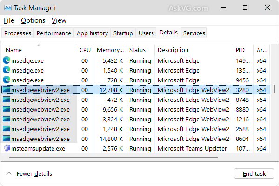Click the Microsoft Teams Updater description
This screenshot has height=186, width=279.
pyautogui.click(x=192, y=149)
